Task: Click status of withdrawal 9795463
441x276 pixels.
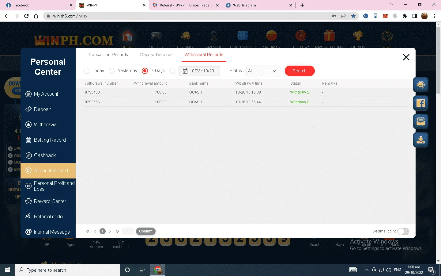Action: (x=301, y=92)
